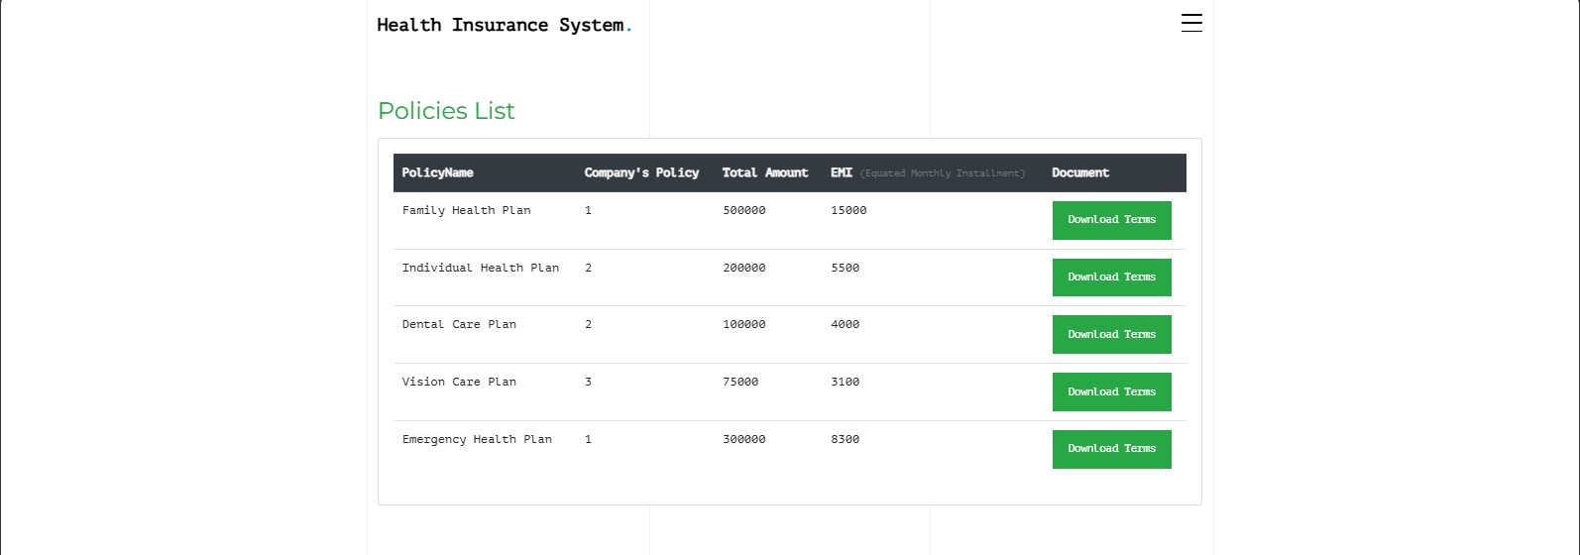Click company policy 2 in Individual Health row
This screenshot has width=1580, height=555.
588,268
